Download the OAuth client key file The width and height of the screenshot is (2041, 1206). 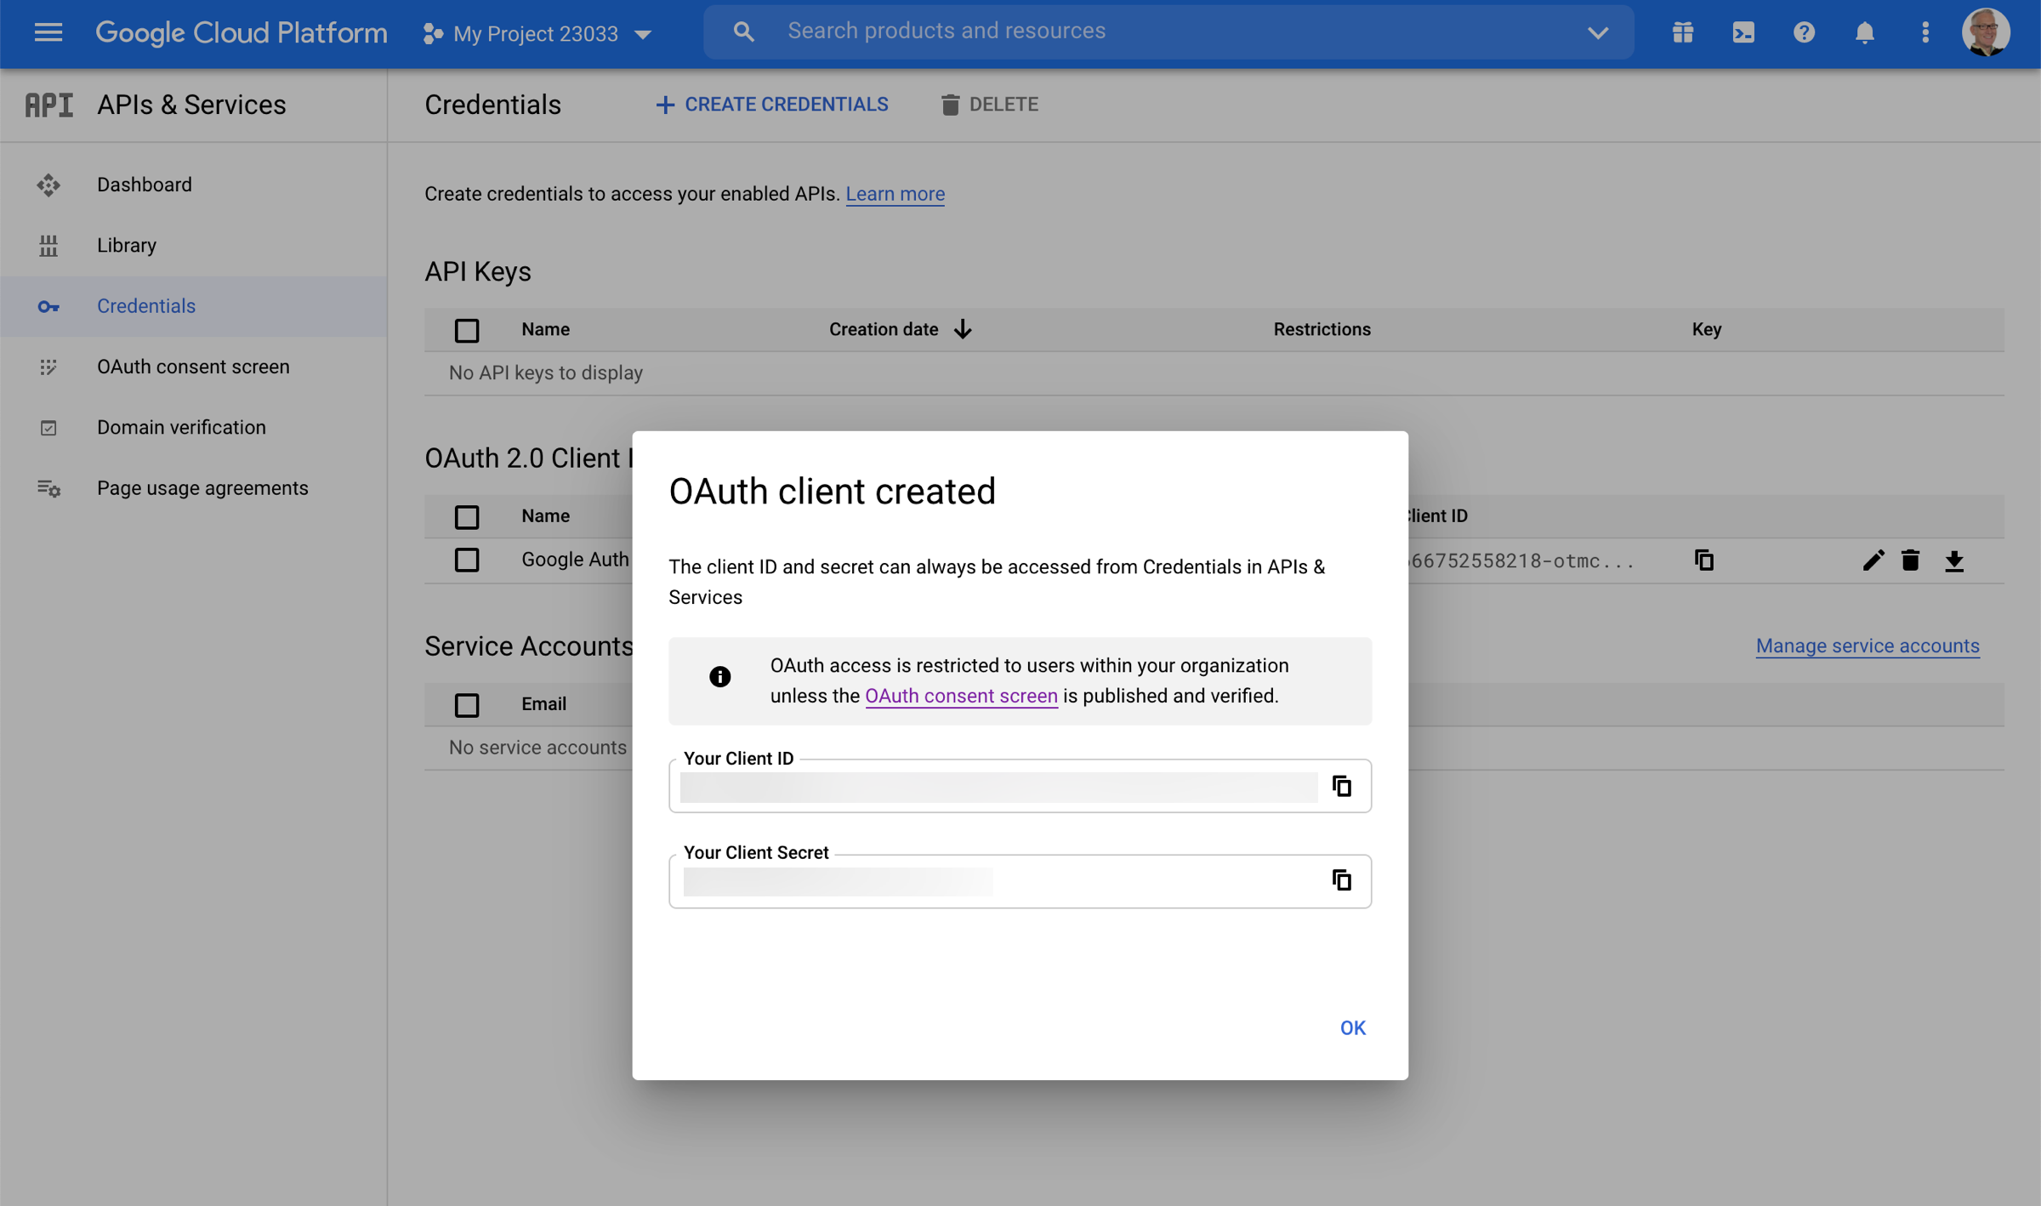[x=1955, y=560]
